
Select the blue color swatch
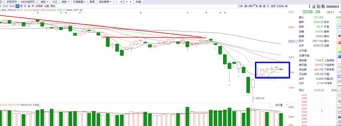pos(339,56)
